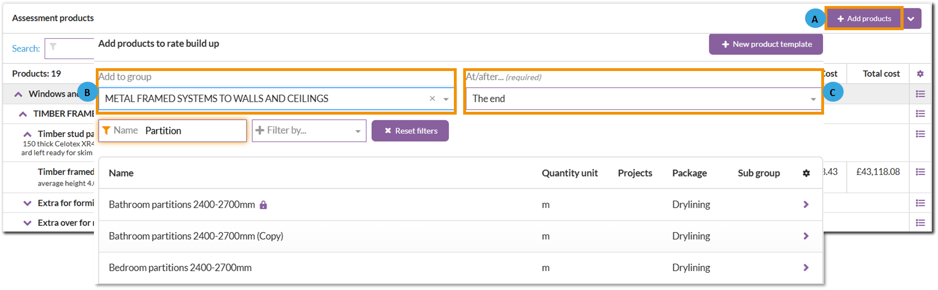Viewport: 938px width, 290px height.
Task: Reset filters in the product list
Action: click(410, 131)
